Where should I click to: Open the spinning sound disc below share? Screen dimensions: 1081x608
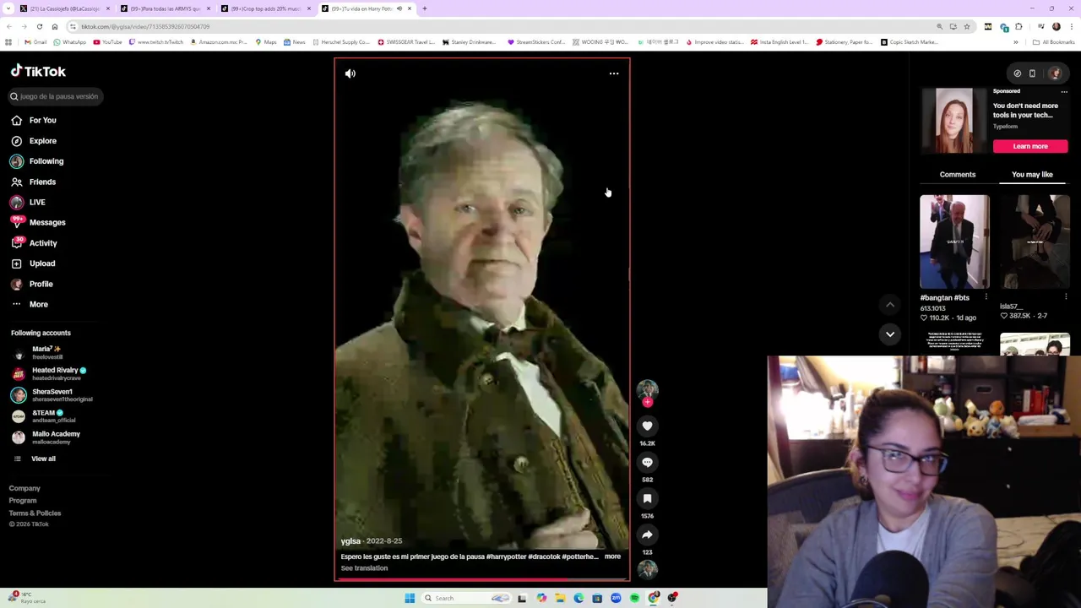[647, 570]
